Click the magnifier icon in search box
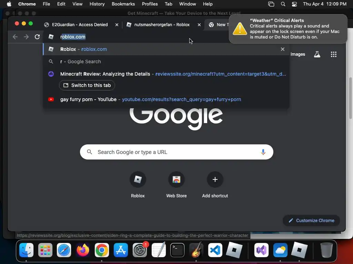 89,152
